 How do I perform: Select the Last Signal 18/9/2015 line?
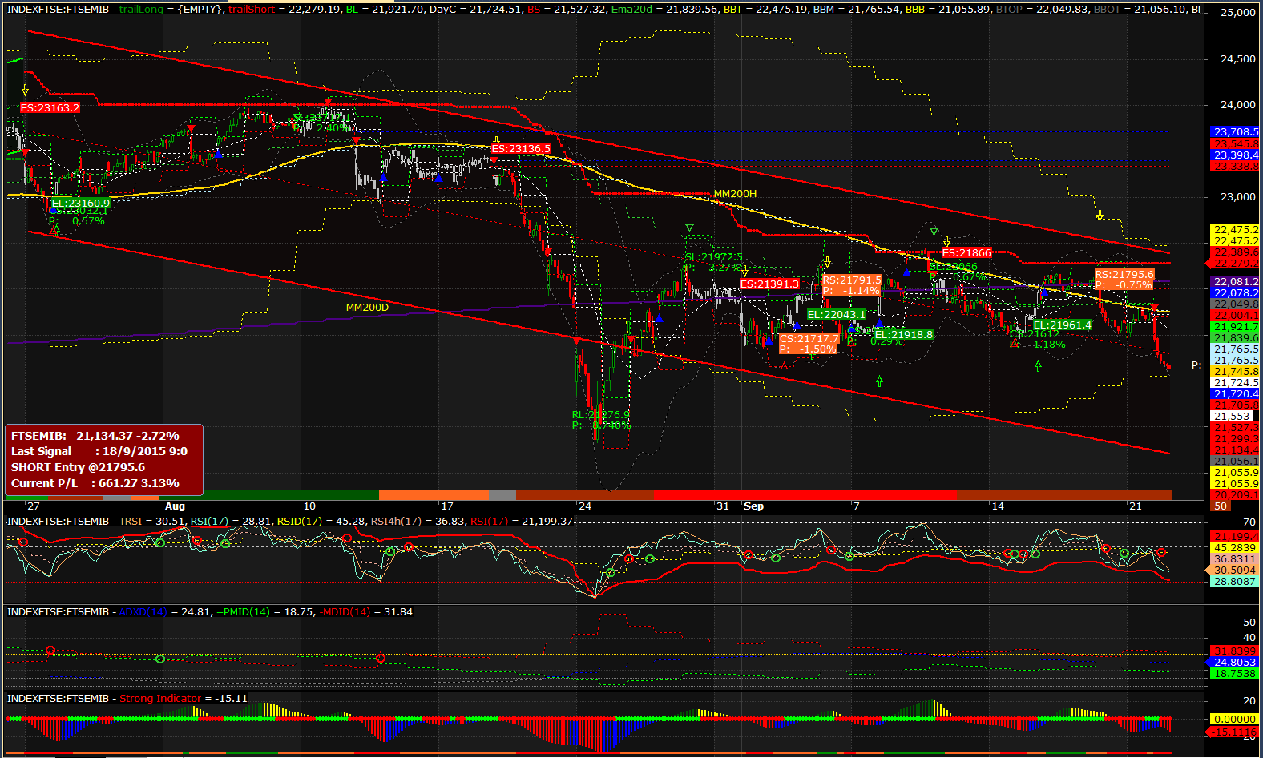[99, 451]
